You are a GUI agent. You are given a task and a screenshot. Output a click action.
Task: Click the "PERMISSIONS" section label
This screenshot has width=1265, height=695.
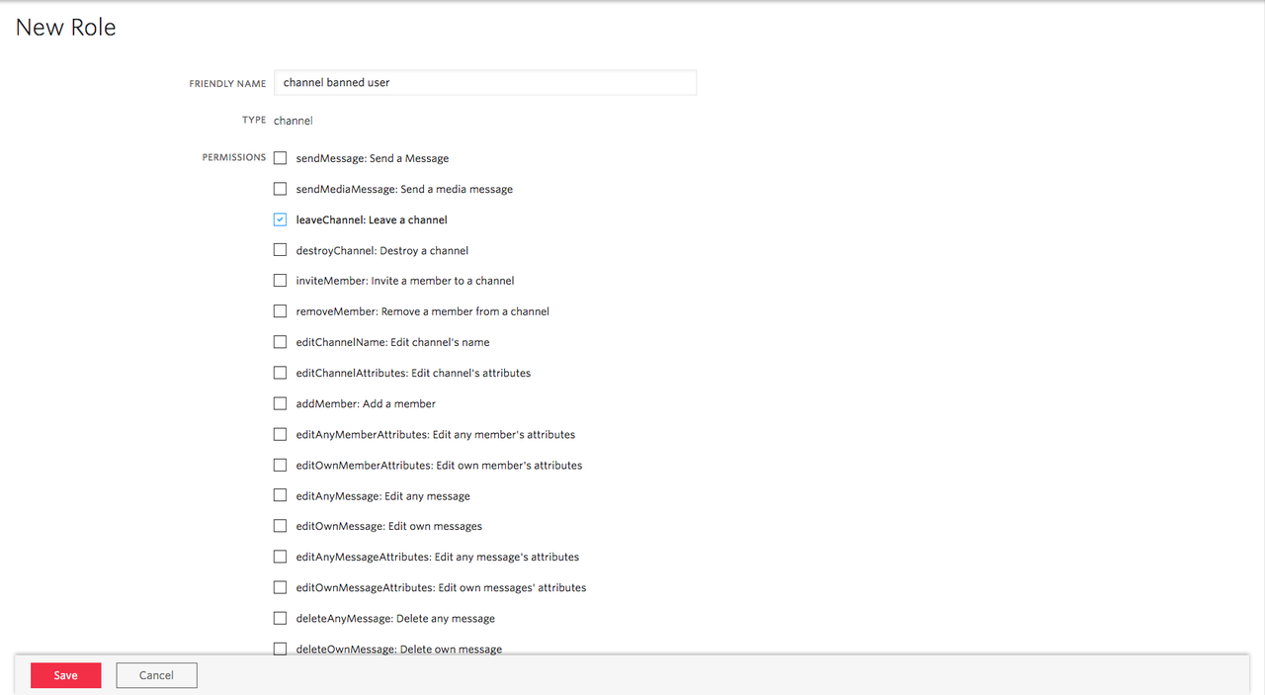234,157
